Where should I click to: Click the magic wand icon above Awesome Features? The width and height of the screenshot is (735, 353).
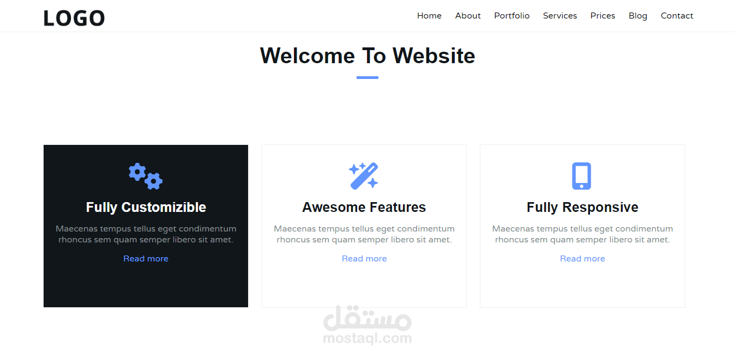point(364,176)
